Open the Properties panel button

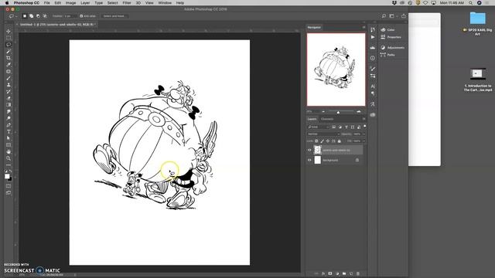point(391,37)
